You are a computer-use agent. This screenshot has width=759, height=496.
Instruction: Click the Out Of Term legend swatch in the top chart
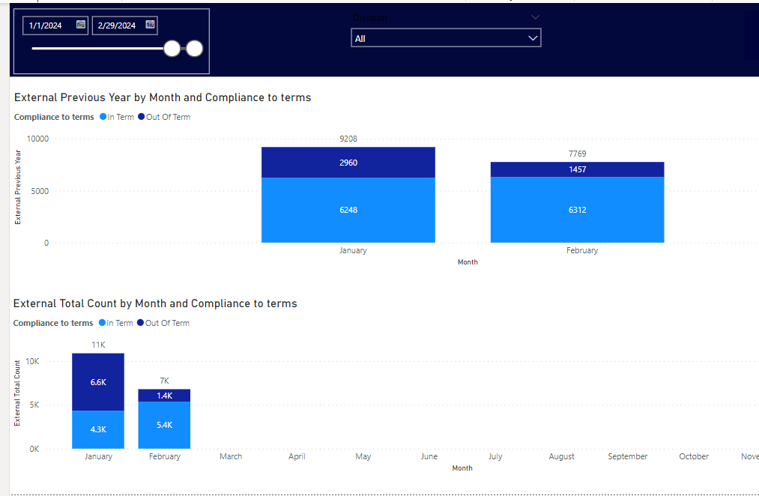click(x=142, y=117)
